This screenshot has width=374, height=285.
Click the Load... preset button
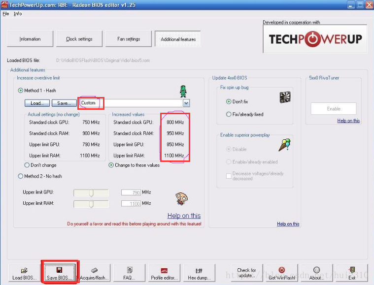pyautogui.click(x=37, y=103)
